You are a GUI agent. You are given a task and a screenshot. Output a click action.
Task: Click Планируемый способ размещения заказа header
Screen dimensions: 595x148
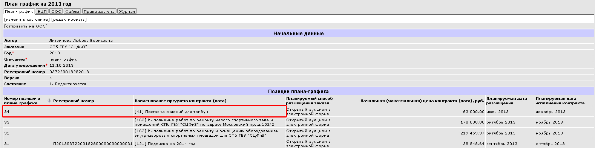309,101
